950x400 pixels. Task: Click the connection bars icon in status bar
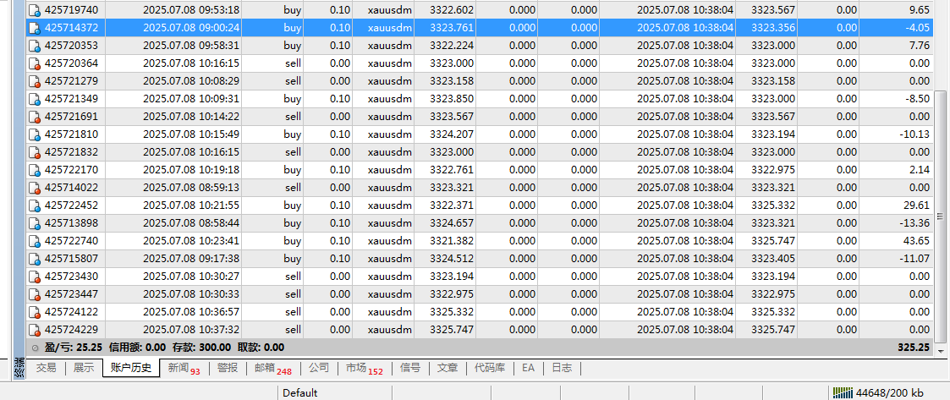pyautogui.click(x=843, y=392)
